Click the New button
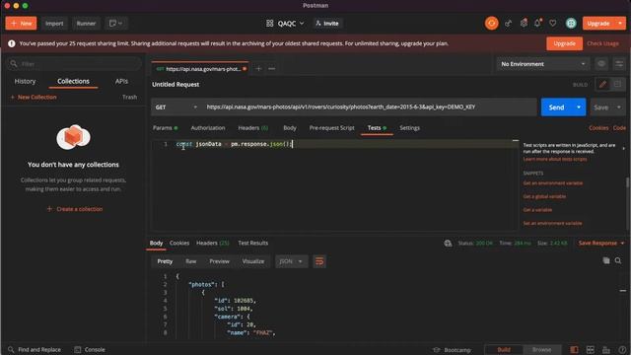631x355 pixels. pos(21,24)
